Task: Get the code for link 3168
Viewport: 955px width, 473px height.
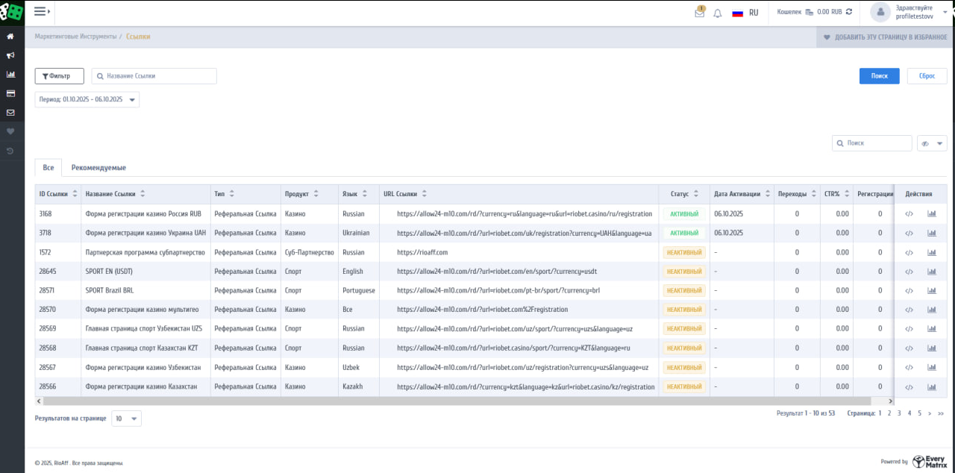Action: tap(909, 213)
